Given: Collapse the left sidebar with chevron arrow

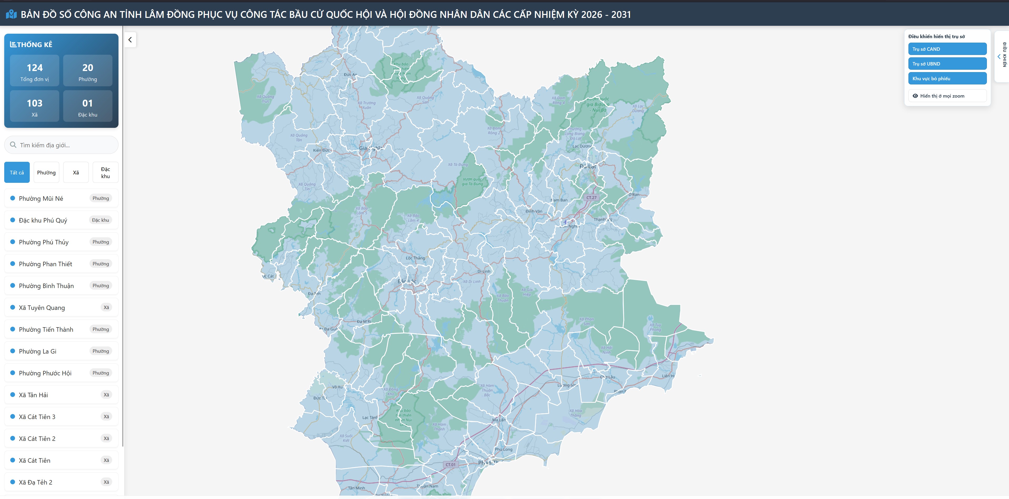Looking at the screenshot, I should [x=130, y=40].
